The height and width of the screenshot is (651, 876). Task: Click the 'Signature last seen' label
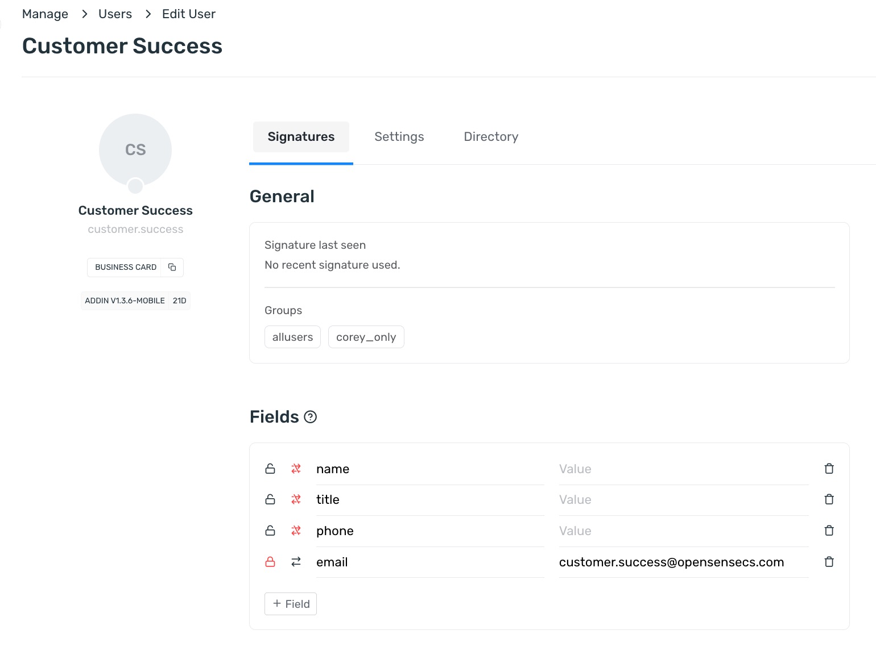[x=315, y=245]
